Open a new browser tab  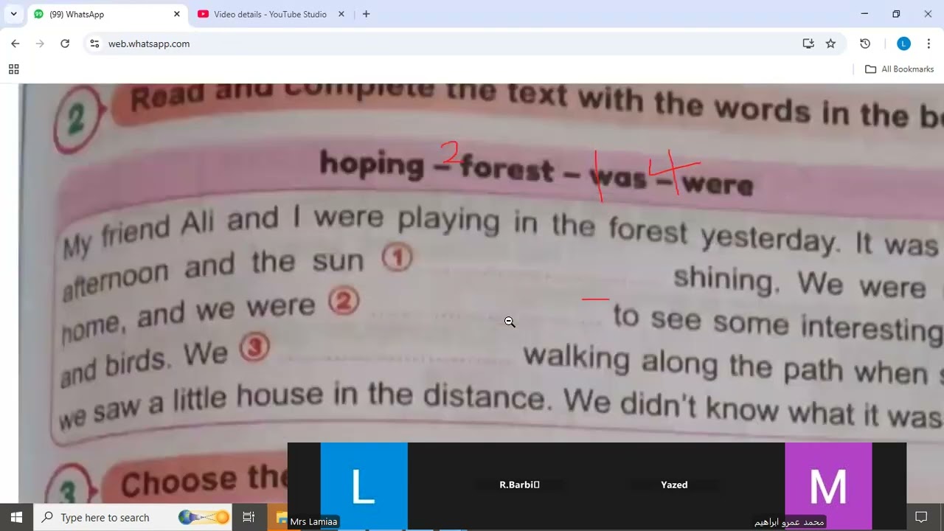[x=366, y=14]
